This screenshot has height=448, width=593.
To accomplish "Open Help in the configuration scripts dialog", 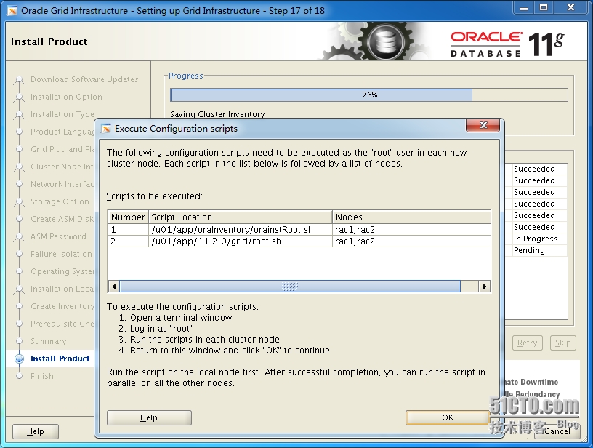I will [149, 417].
